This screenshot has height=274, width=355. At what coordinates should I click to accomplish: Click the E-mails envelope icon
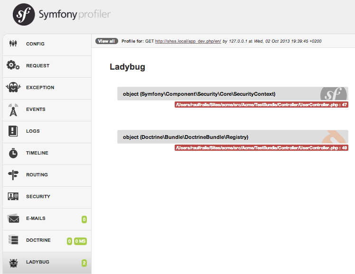pyautogui.click(x=13, y=219)
